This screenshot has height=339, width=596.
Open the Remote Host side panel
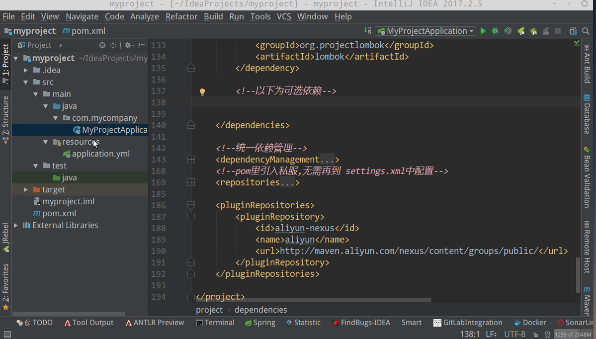(x=587, y=247)
